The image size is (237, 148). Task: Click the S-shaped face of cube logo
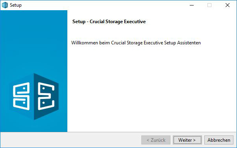[x=21, y=96]
